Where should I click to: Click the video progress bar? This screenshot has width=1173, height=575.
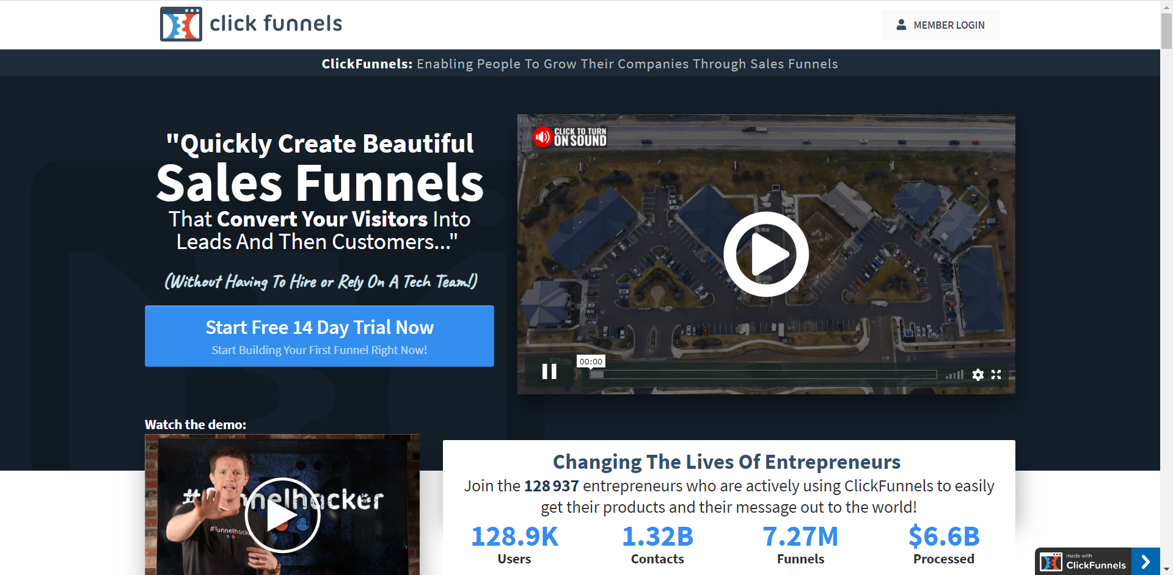tap(763, 375)
